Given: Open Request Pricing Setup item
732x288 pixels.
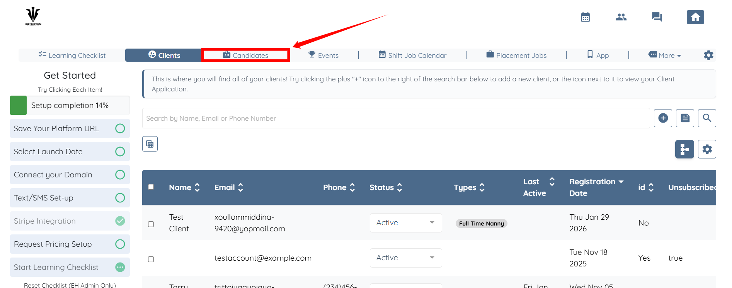Looking at the screenshot, I should 70,244.
